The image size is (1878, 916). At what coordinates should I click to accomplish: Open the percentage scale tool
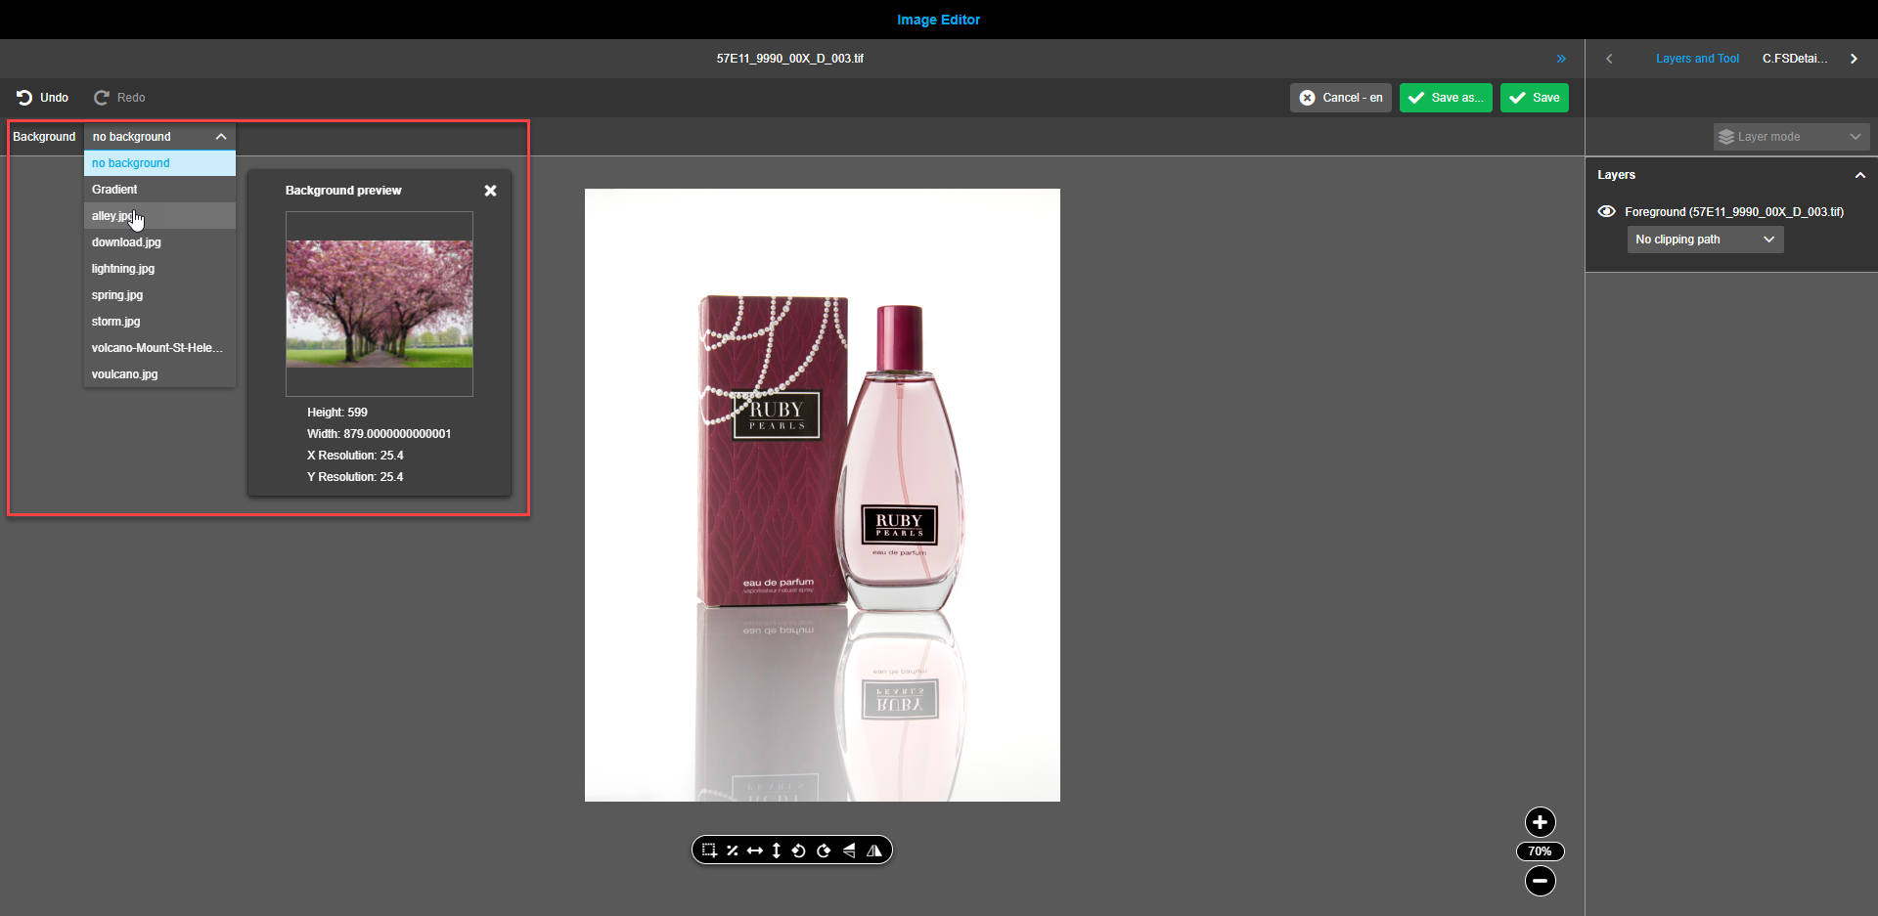733,850
